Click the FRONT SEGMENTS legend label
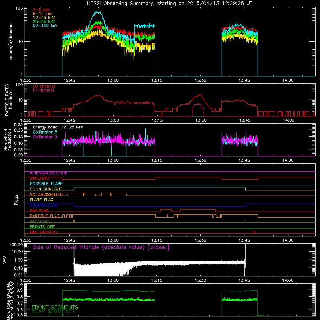This screenshot has height=320, width=320. coord(55,307)
